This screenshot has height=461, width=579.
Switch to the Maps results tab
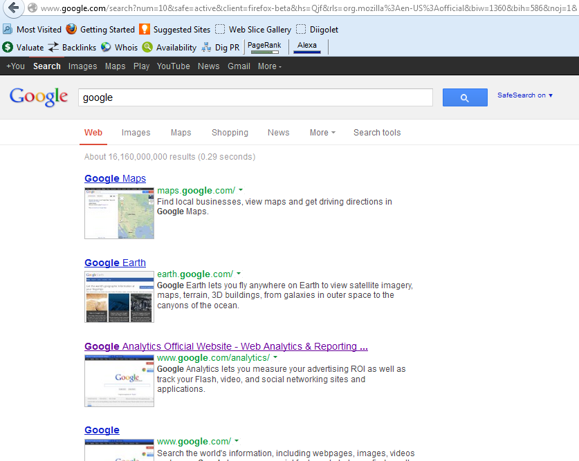click(x=181, y=133)
